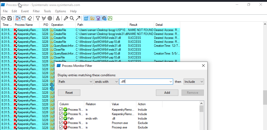The height and width of the screenshot is (130, 267).
Task: Open the Edit menu
Action: (14, 11)
